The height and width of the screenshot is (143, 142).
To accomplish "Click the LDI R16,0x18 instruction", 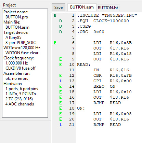I will coord(113,54).
